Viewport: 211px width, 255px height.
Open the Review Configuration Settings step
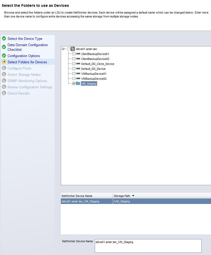point(30,87)
